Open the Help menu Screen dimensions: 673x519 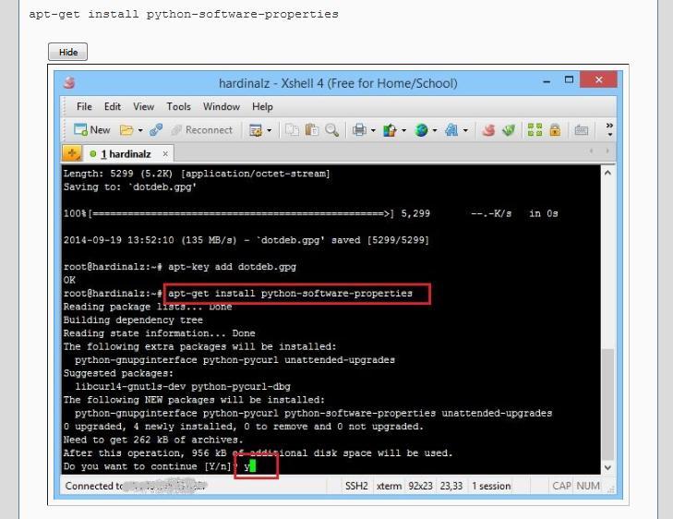262,106
